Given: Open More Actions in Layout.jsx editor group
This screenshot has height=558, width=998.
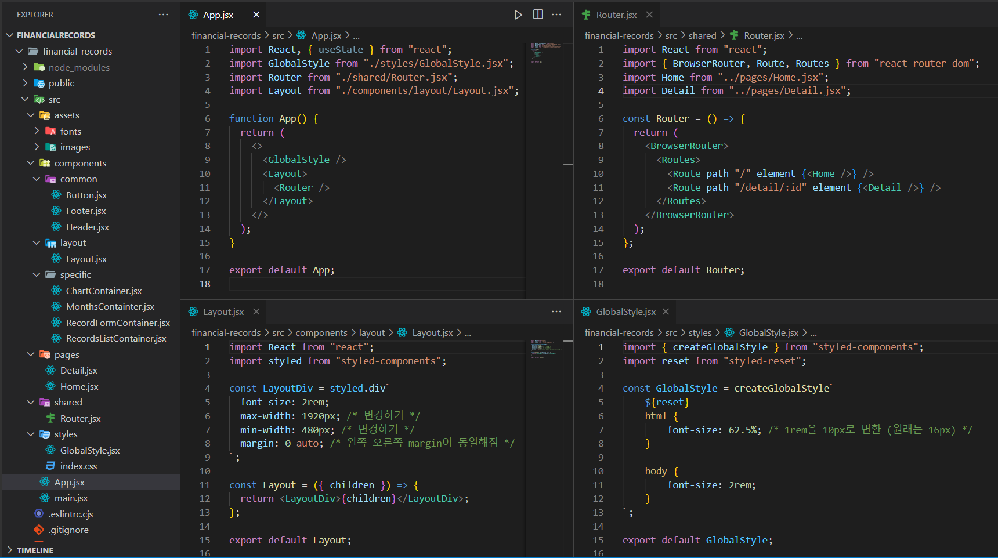Looking at the screenshot, I should coord(556,311).
